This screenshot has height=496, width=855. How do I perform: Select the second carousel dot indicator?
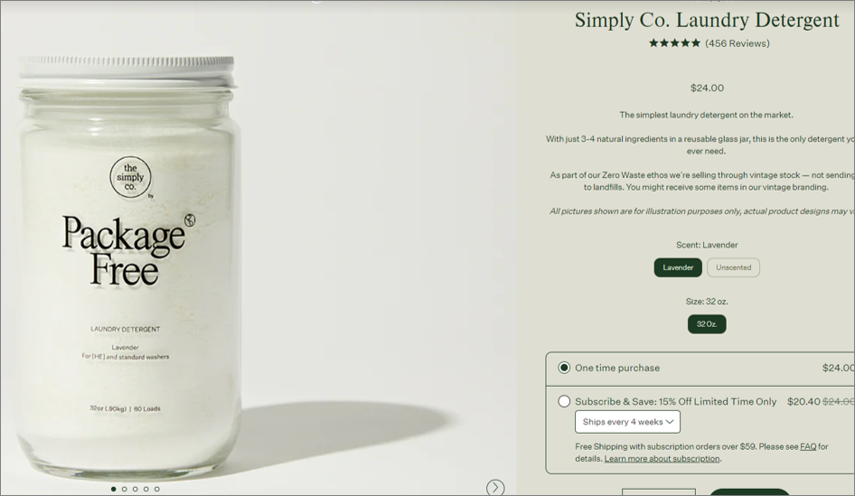pyautogui.click(x=125, y=489)
